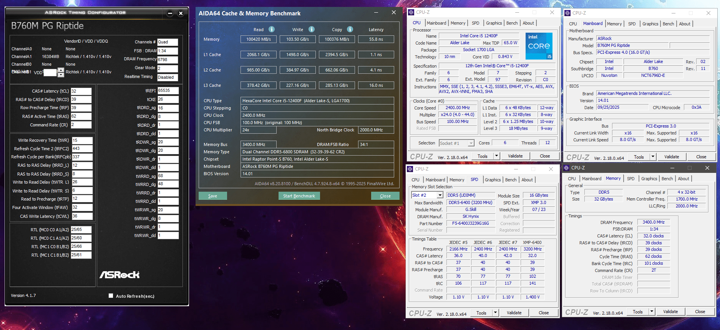
Task: Close the ASRock Timing Configurator with its X icon
Action: pyautogui.click(x=181, y=13)
